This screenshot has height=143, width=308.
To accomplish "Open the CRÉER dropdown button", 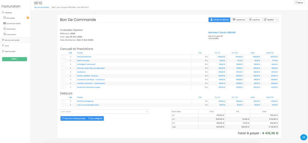I will click(x=14, y=59).
